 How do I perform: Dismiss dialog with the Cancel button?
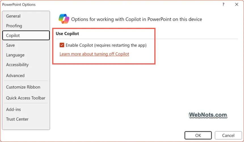[228, 135]
